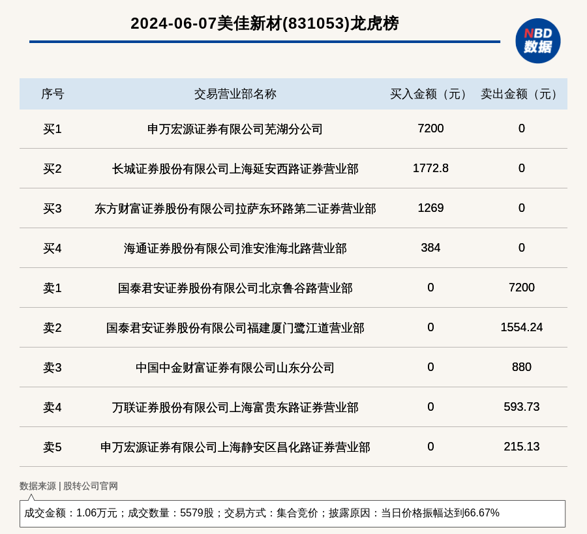The image size is (587, 534).
Task: Click the 1772.8 buy amount
Action: tap(430, 168)
